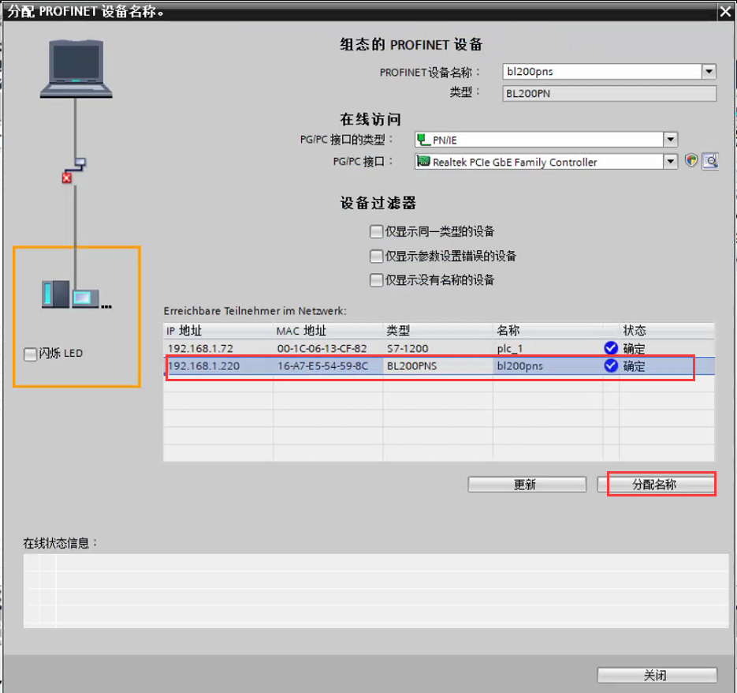Click the Realtek network adapter icon
The width and height of the screenshot is (737, 693).
425,161
